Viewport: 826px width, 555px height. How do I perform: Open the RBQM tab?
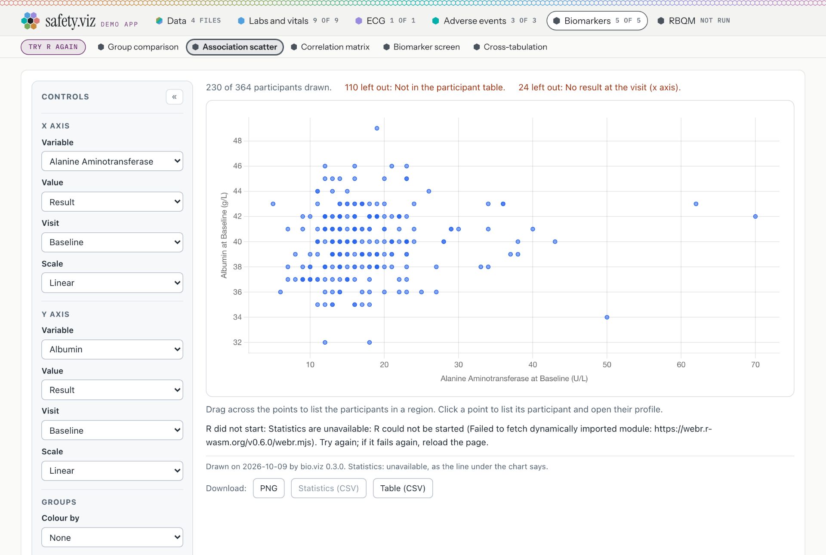coord(693,21)
